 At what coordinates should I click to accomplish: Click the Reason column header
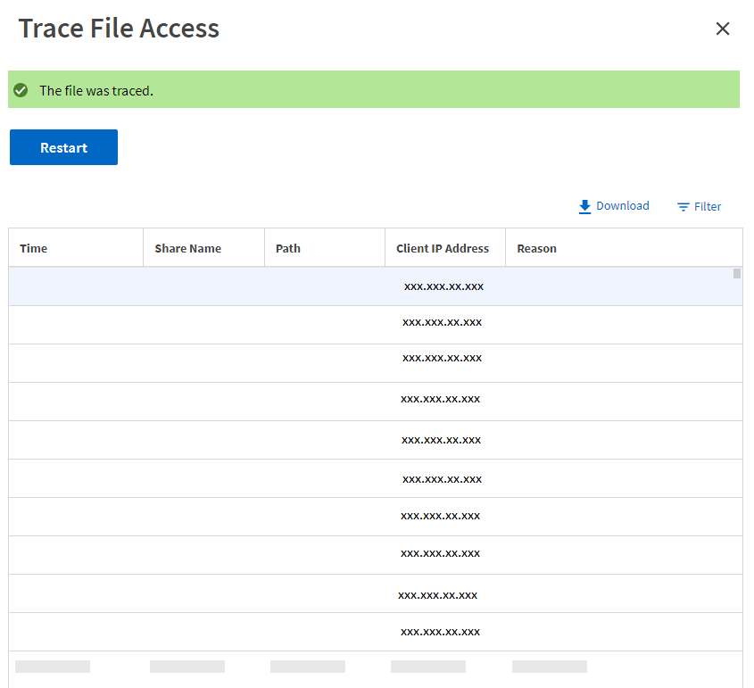pos(536,248)
